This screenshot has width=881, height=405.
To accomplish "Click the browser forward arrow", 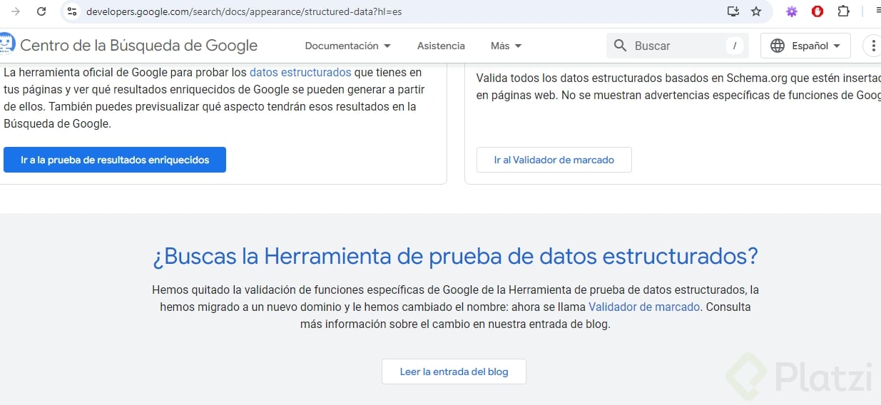I will point(16,11).
